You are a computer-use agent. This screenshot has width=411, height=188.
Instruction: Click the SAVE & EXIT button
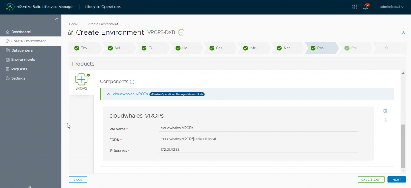point(371,180)
